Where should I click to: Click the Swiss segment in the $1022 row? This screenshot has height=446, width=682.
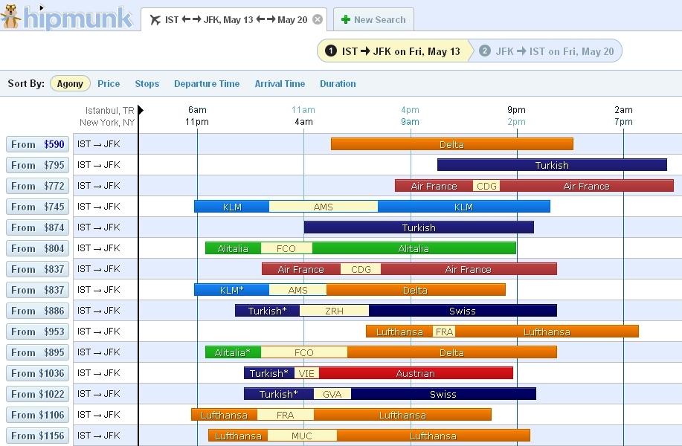click(443, 394)
